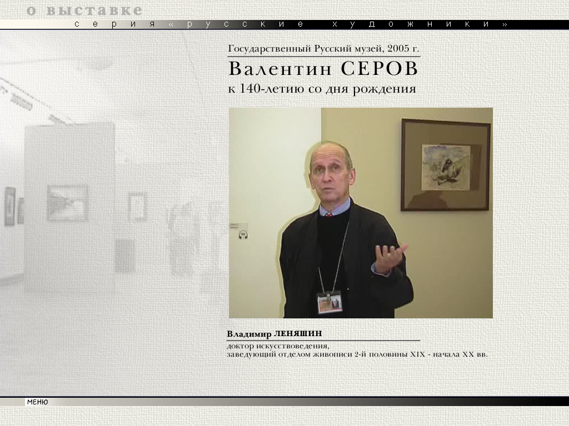Click the closing » mark on top banner

[x=505, y=24]
